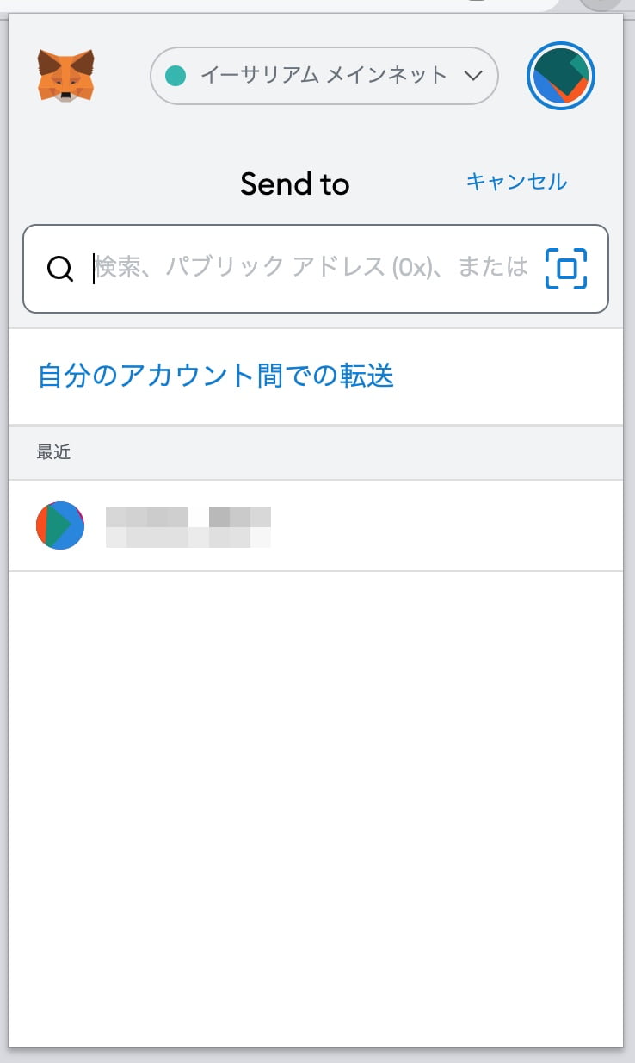Cancel sending via the キャンセル link
Screen dimensions: 635x1063
tap(516, 182)
